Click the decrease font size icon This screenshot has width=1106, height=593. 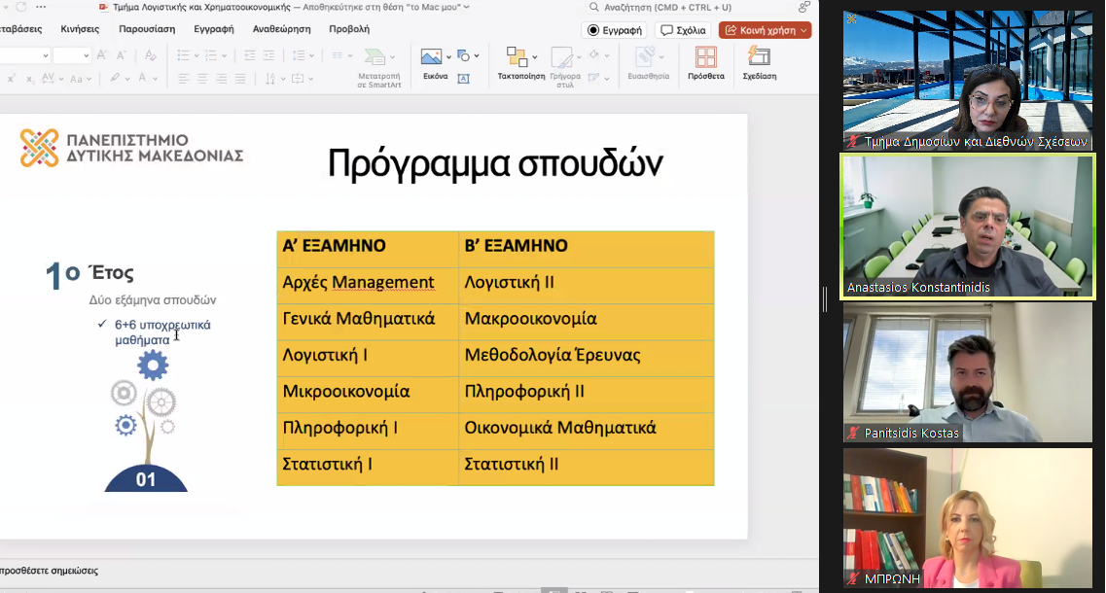121,55
